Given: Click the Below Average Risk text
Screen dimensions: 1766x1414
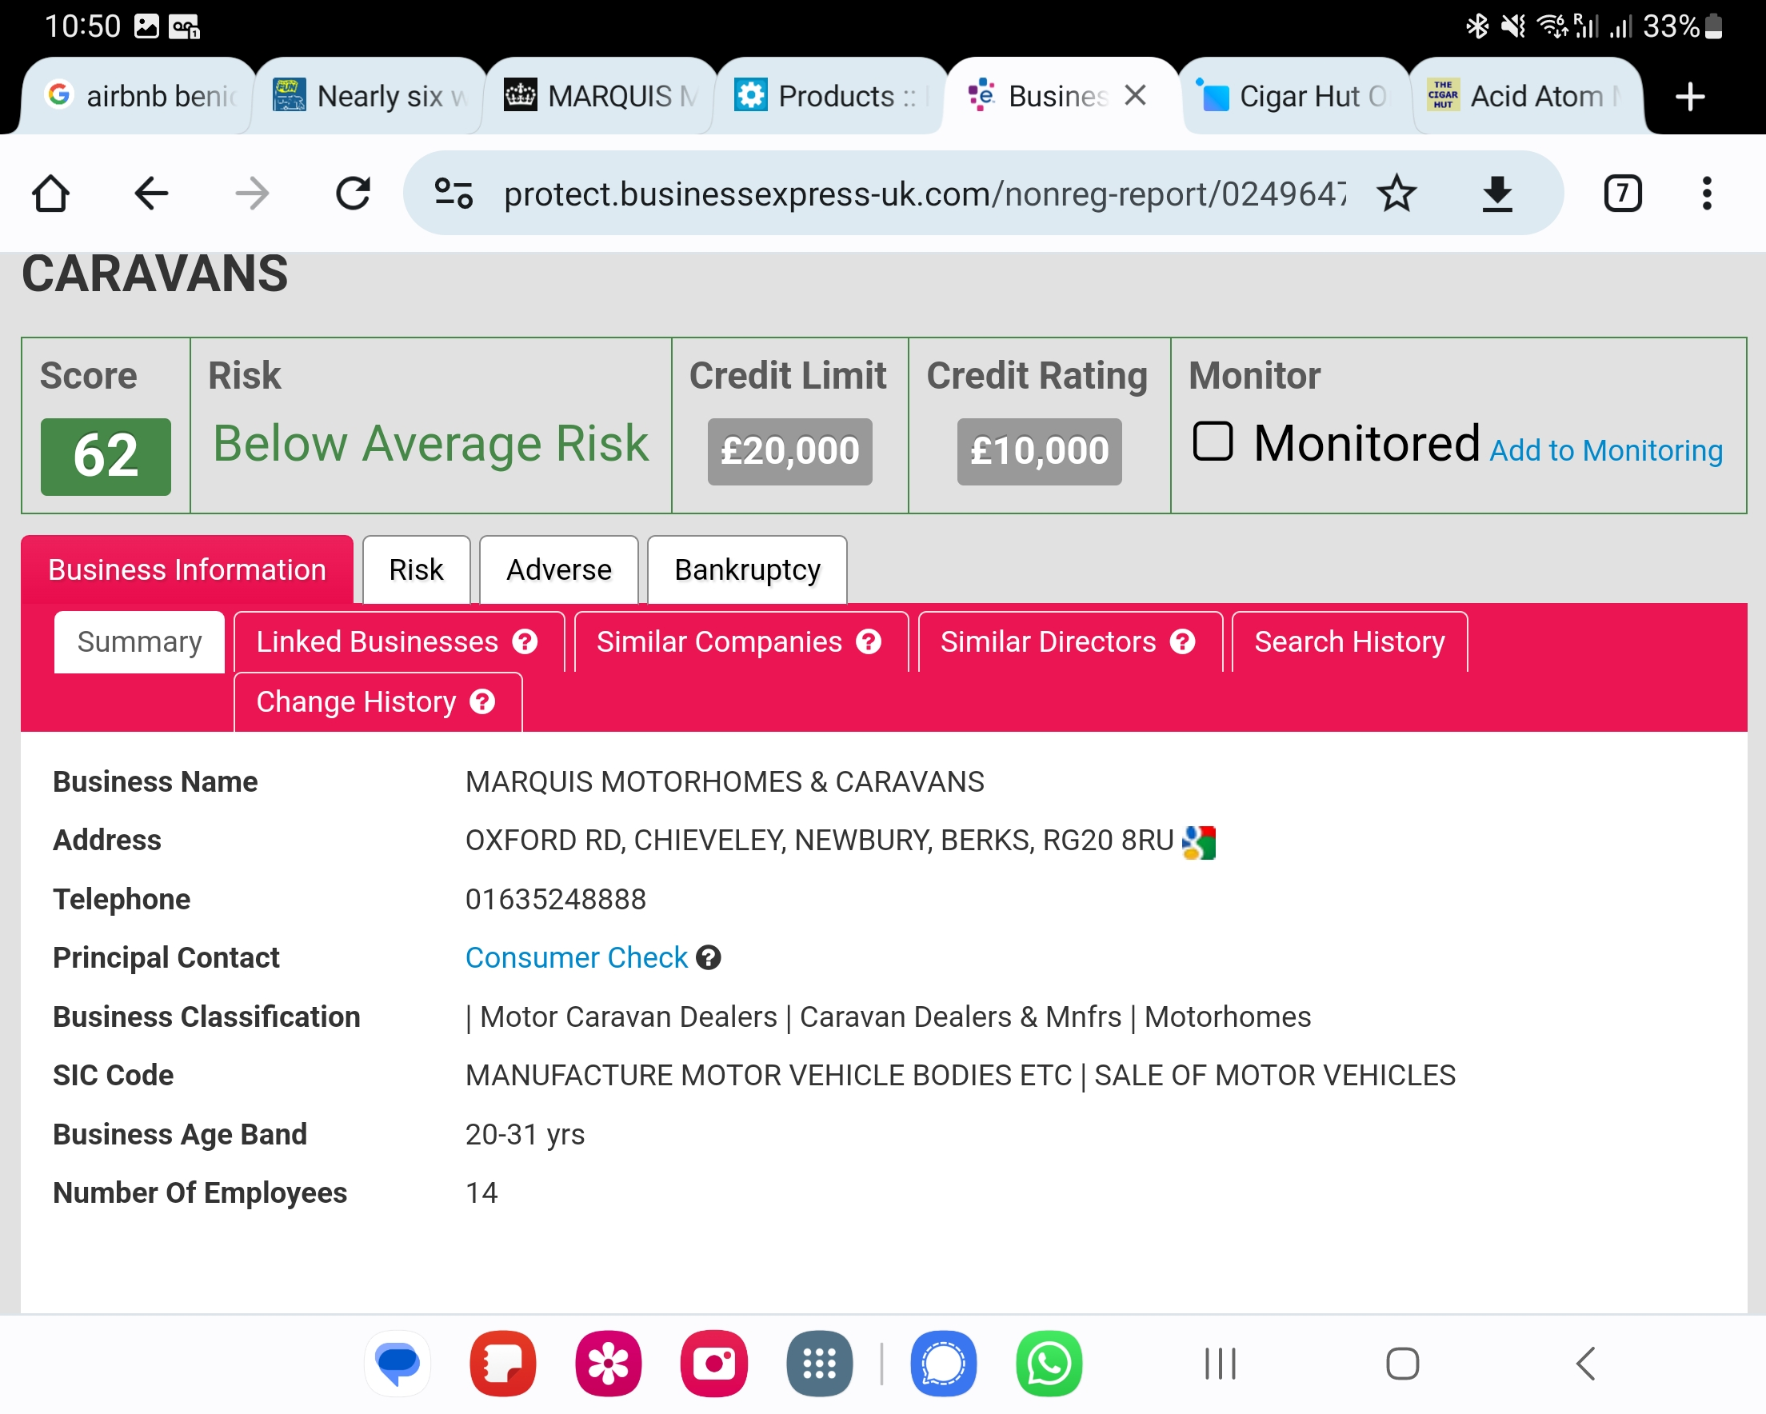Looking at the screenshot, I should pos(431,444).
